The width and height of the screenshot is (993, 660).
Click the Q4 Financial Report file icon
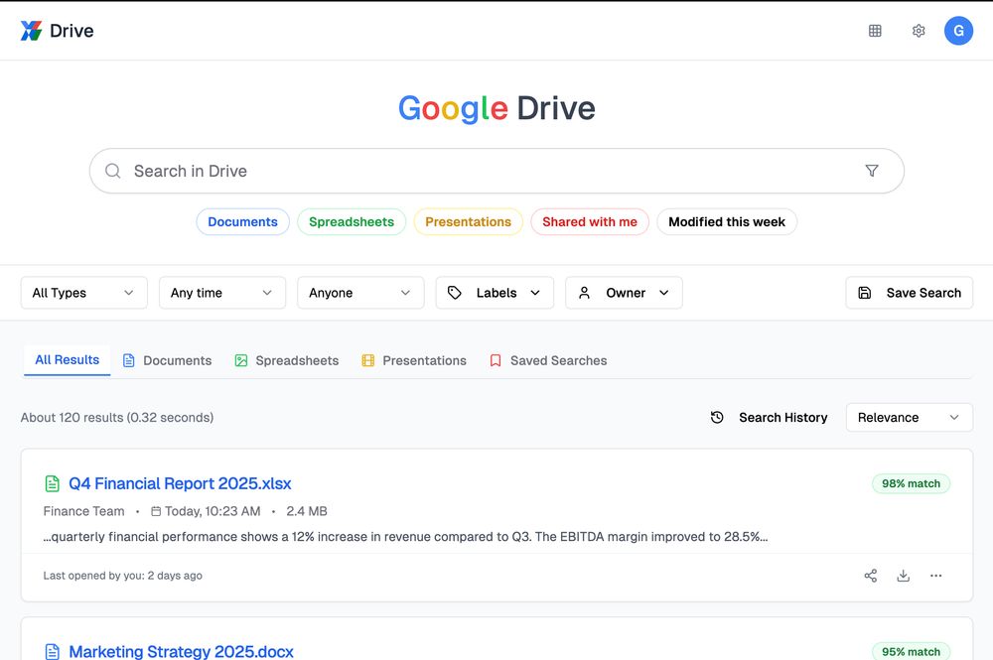pos(52,483)
